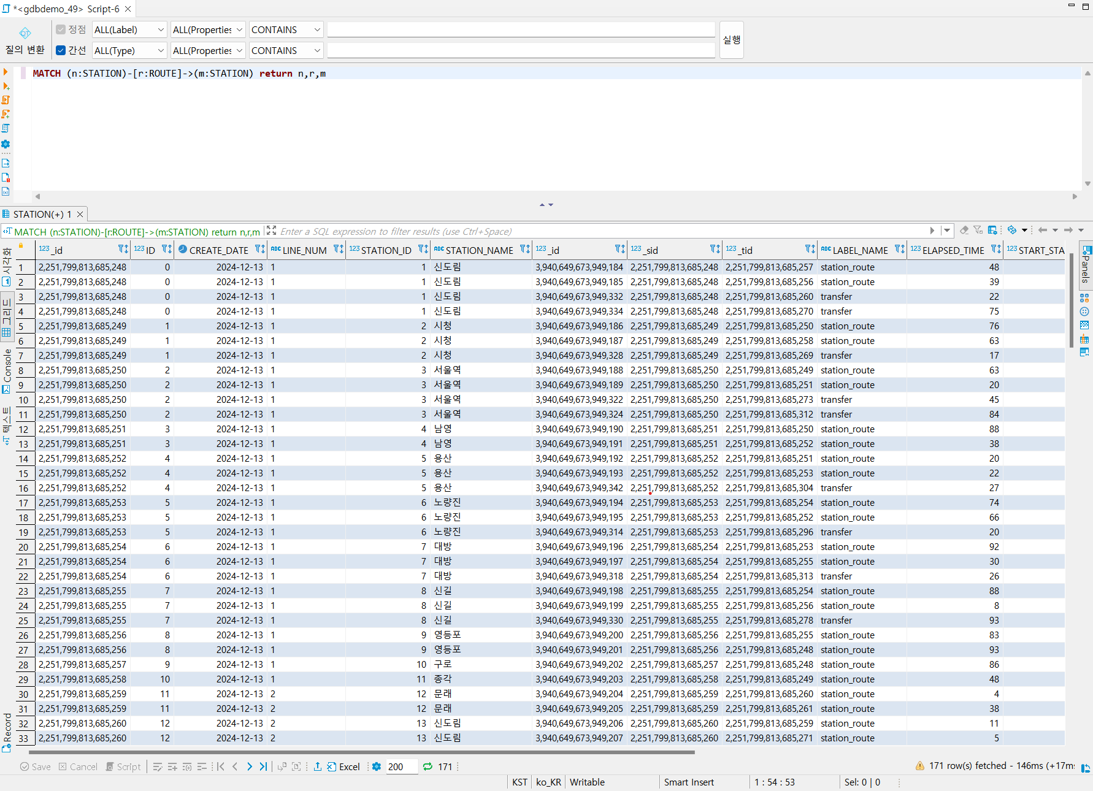This screenshot has height=791, width=1093.
Task: Click the export data upload-arrow icon
Action: pyautogui.click(x=318, y=766)
